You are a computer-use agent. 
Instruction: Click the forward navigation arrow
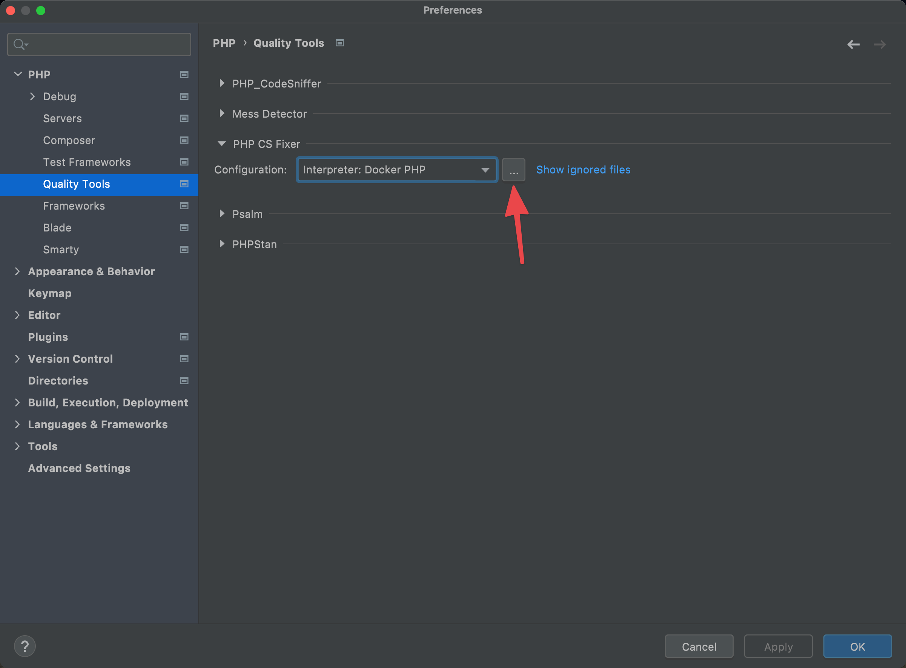pos(880,44)
